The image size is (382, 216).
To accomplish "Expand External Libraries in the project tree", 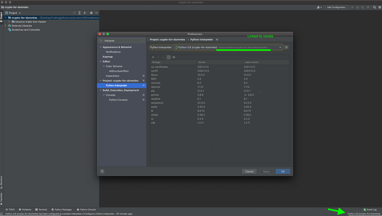I will [x=6, y=26].
